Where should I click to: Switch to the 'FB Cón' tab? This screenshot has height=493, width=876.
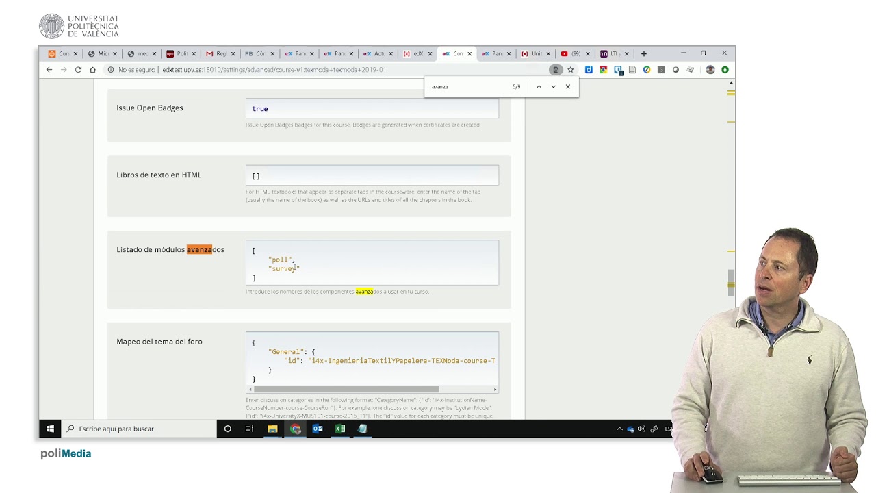click(x=259, y=53)
